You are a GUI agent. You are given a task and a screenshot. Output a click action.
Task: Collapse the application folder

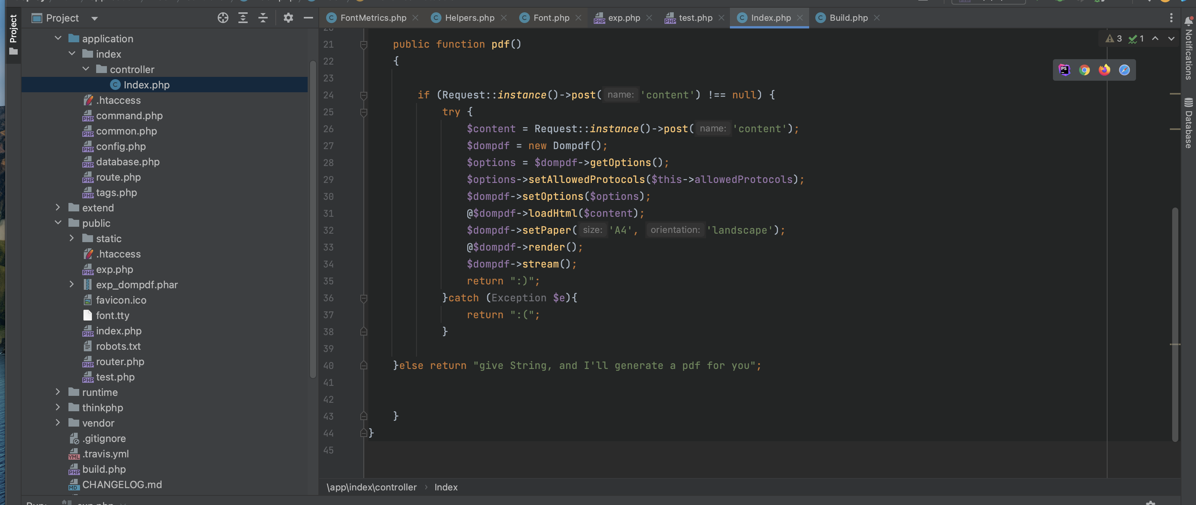[x=58, y=38]
